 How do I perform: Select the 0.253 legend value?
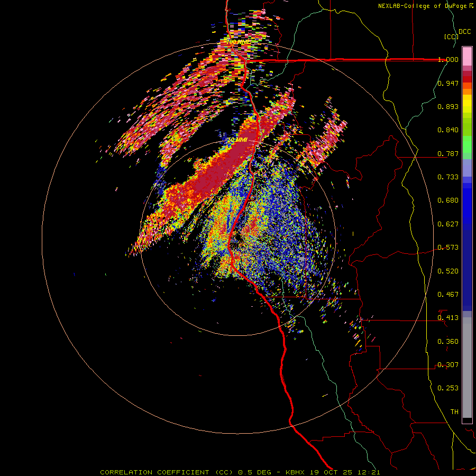[x=448, y=388]
